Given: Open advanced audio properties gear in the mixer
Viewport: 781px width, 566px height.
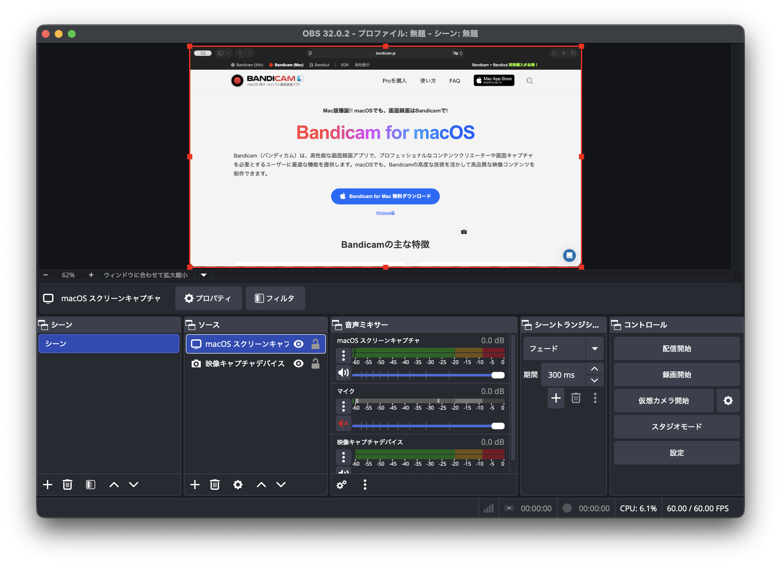Looking at the screenshot, I should point(341,485).
